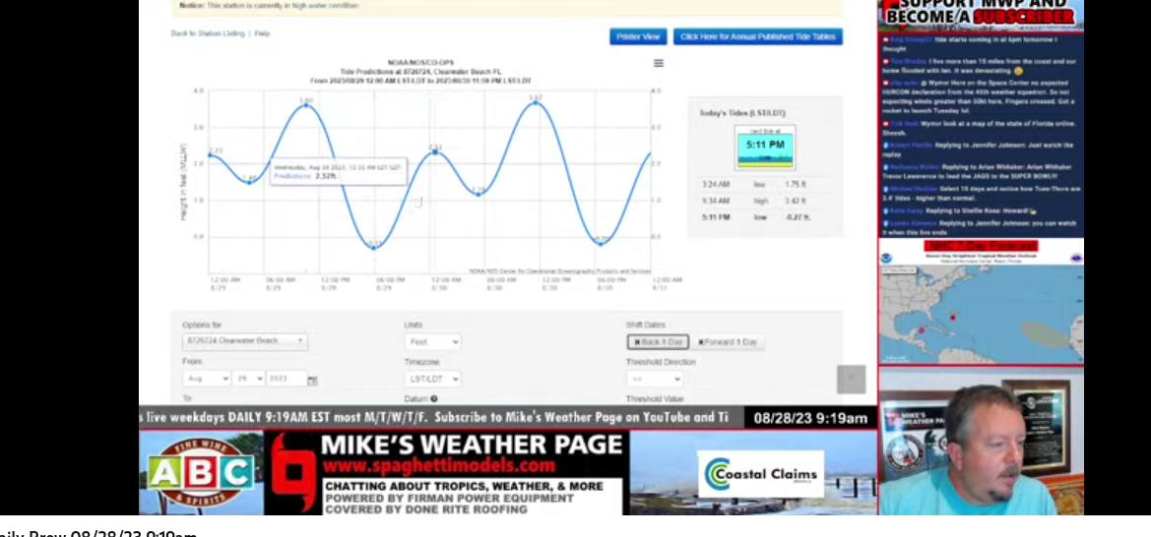Click chat message about Space Center HURCON
Image resolution: width=1151 pixels, height=537 pixels.
[x=981, y=96]
